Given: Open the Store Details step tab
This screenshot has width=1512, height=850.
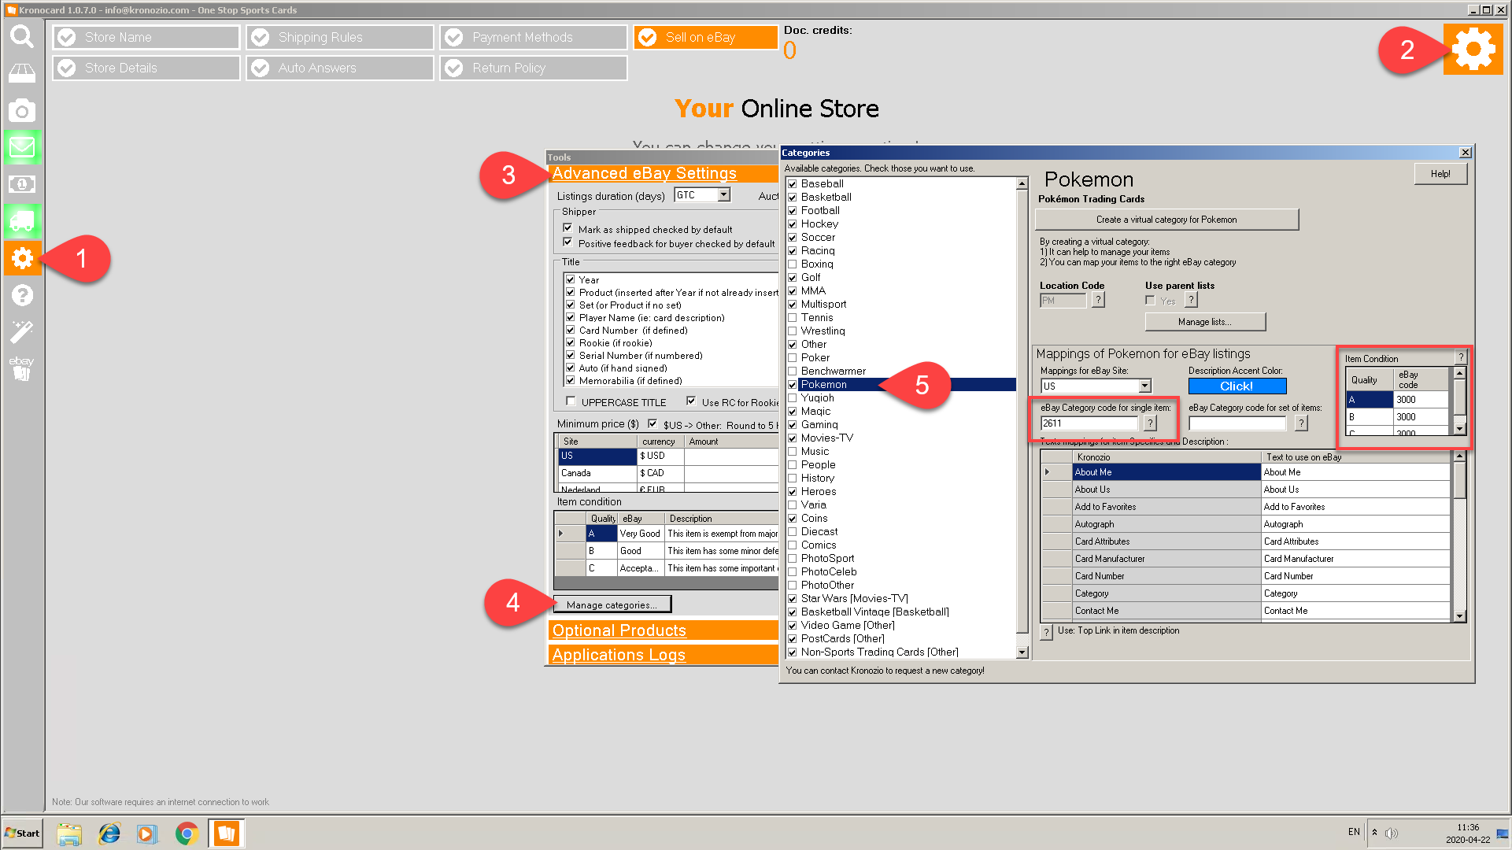Looking at the screenshot, I should [x=146, y=68].
